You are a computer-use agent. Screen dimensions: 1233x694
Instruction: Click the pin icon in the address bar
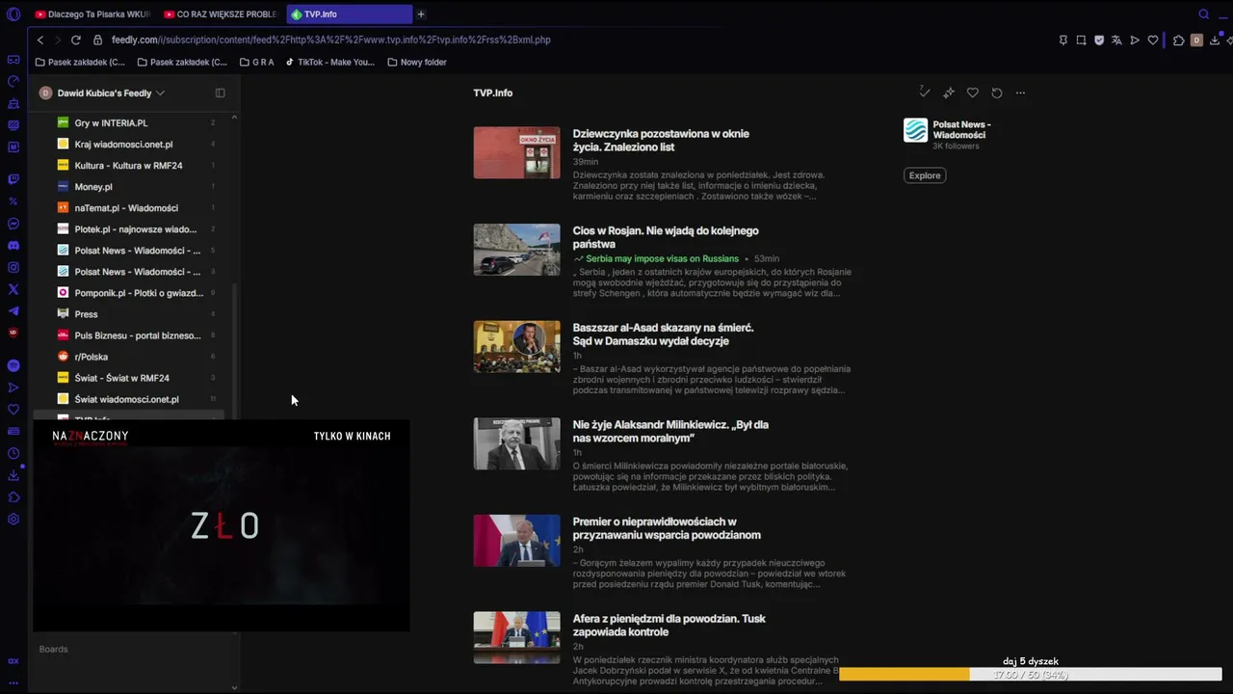click(1063, 40)
